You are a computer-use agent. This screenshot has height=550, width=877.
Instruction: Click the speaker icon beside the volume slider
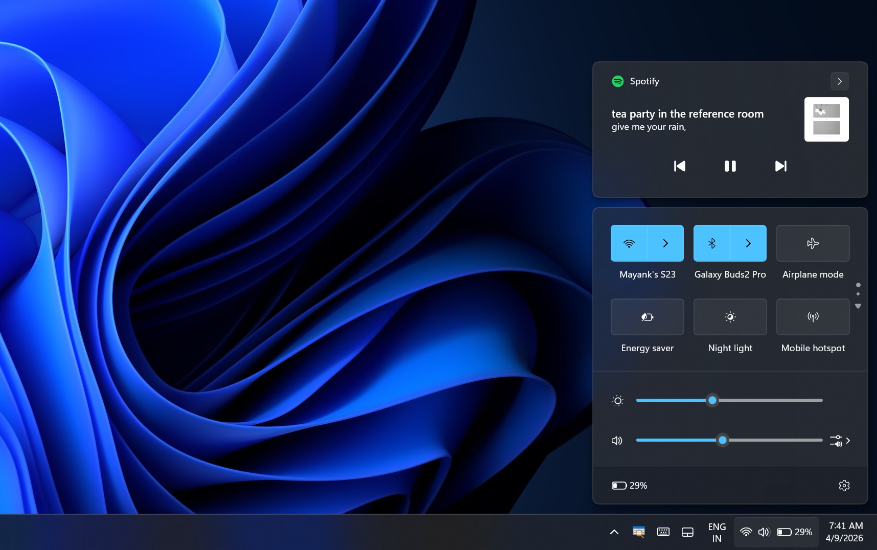pyautogui.click(x=616, y=440)
